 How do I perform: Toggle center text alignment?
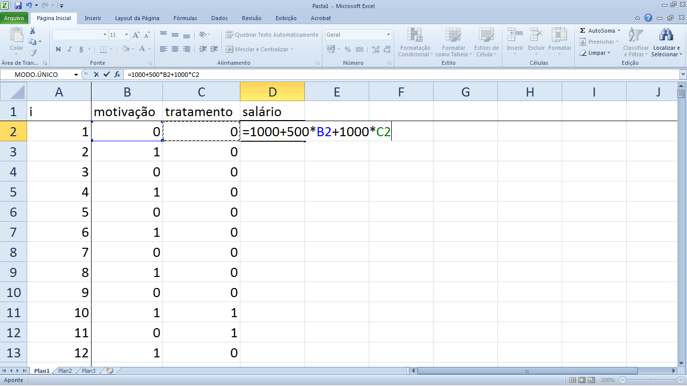(175, 49)
